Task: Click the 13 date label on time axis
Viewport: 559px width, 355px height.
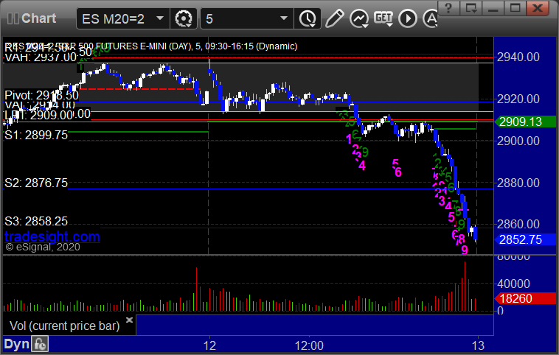Action: point(478,345)
